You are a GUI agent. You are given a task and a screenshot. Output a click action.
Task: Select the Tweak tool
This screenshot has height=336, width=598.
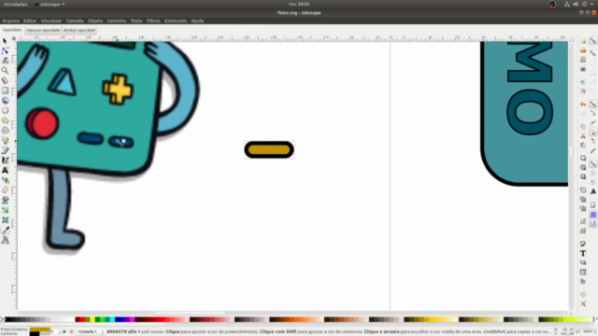click(x=5, y=61)
